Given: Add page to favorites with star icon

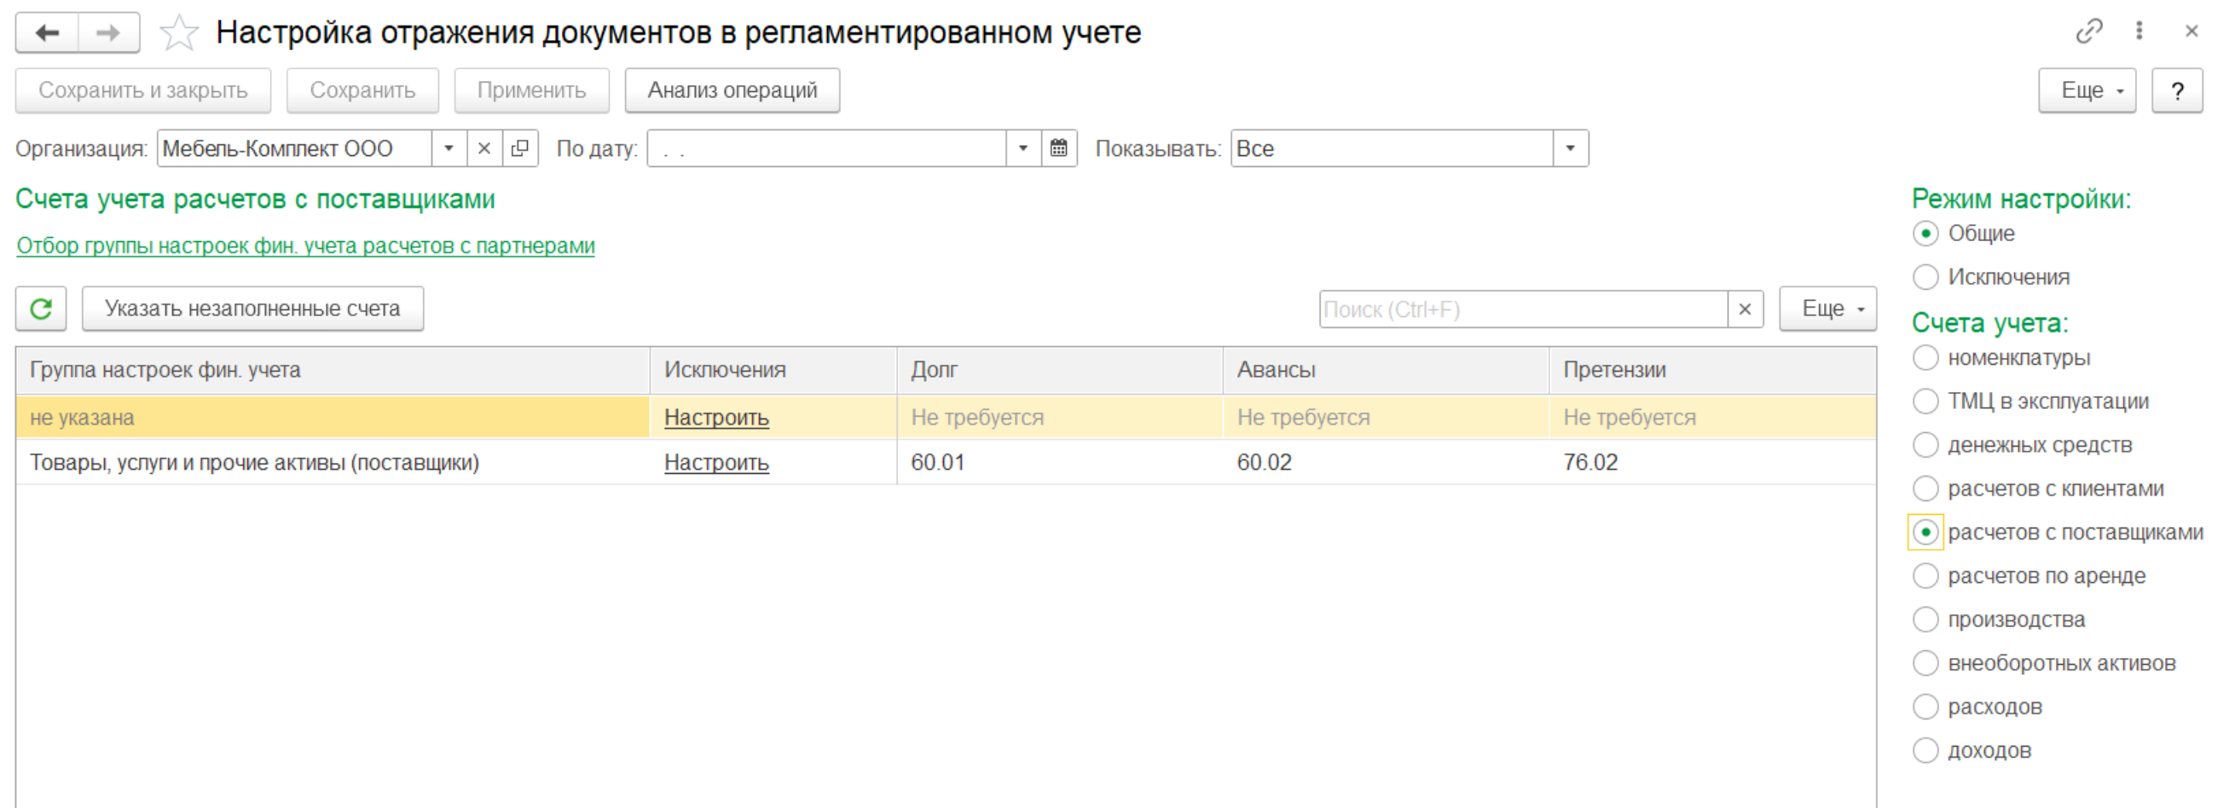Looking at the screenshot, I should click(179, 33).
